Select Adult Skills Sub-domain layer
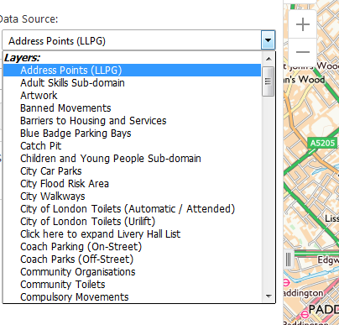The width and height of the screenshot is (339, 325). coord(132,83)
